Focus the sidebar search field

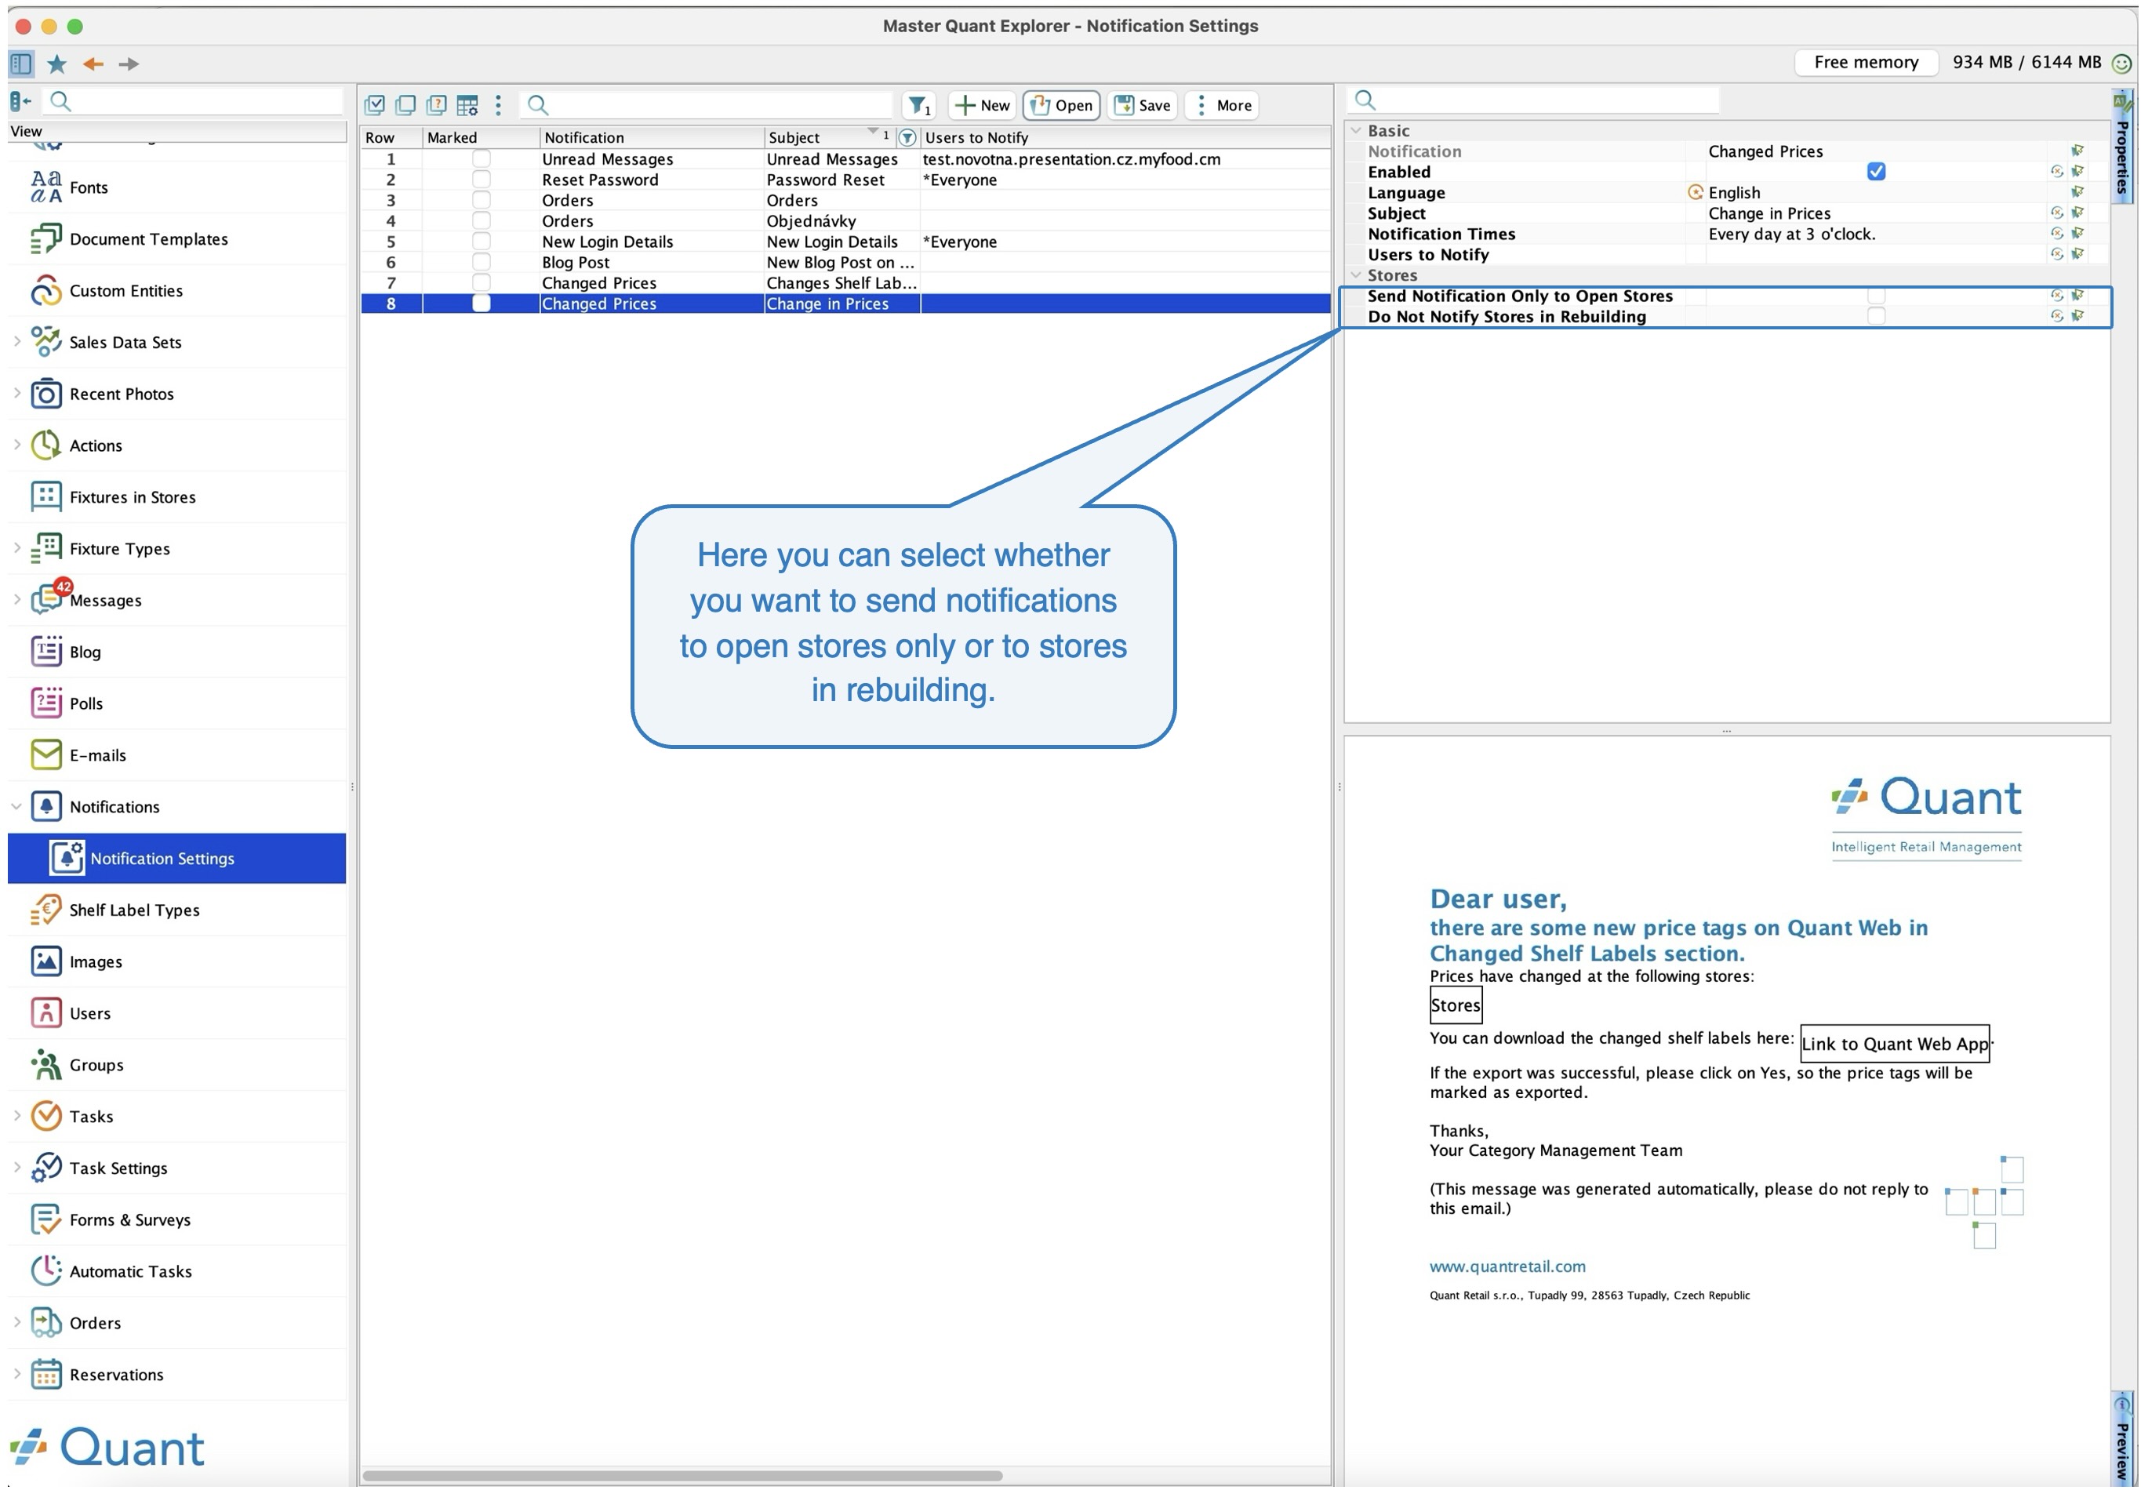tap(194, 100)
